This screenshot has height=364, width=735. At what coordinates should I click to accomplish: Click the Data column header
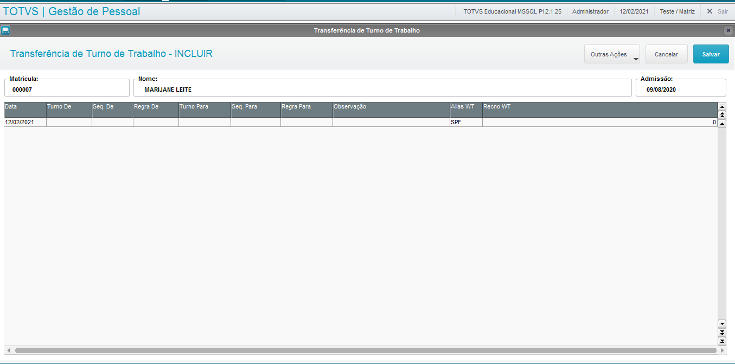coord(25,110)
